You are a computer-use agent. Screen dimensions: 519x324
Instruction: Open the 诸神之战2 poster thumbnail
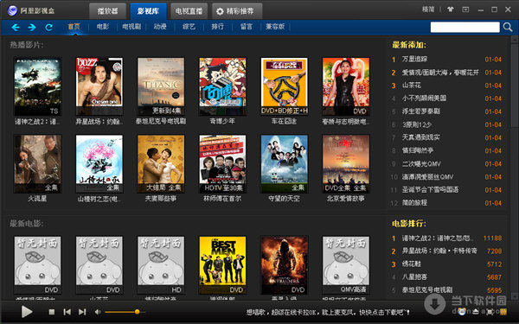point(37,86)
